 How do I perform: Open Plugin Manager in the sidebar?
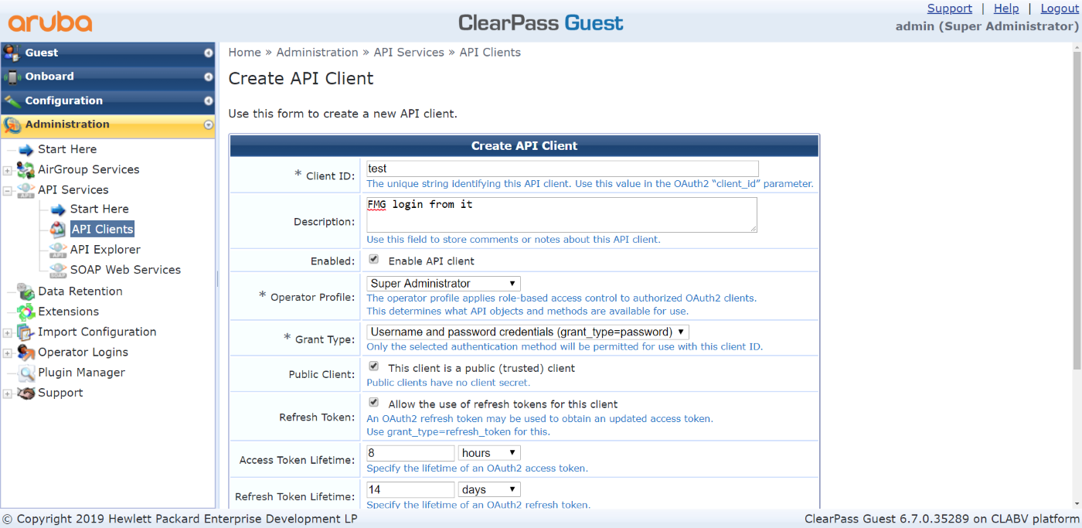coord(81,373)
